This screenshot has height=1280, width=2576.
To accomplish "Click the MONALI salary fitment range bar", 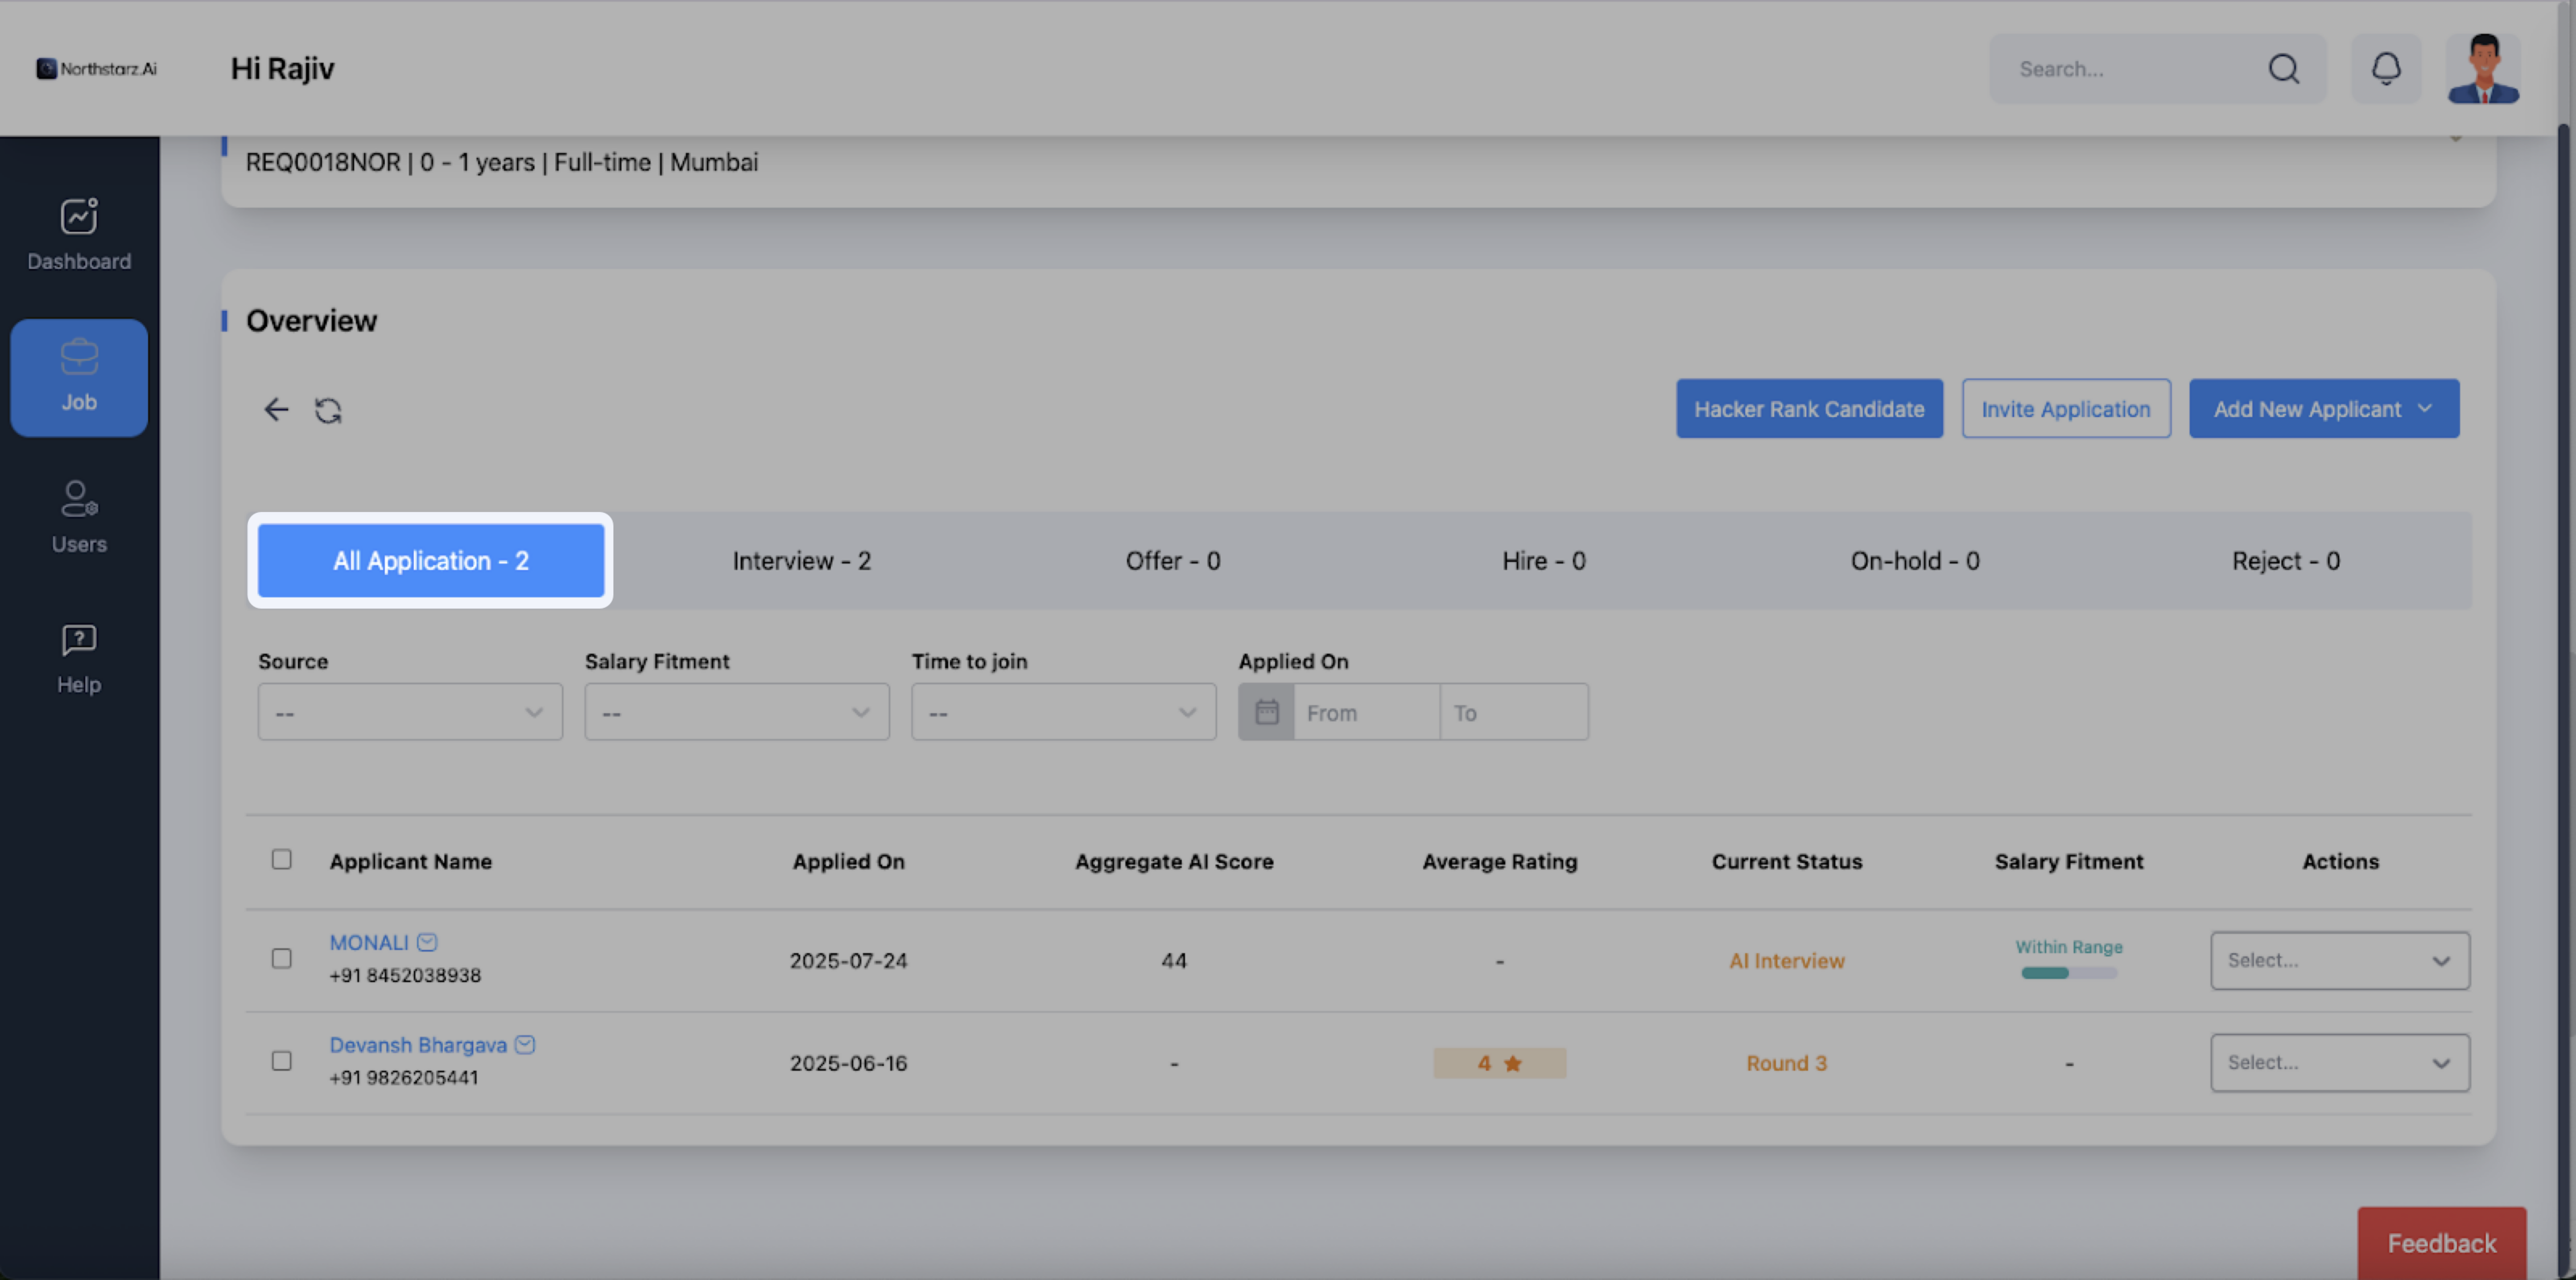I will pyautogui.click(x=2068, y=972).
